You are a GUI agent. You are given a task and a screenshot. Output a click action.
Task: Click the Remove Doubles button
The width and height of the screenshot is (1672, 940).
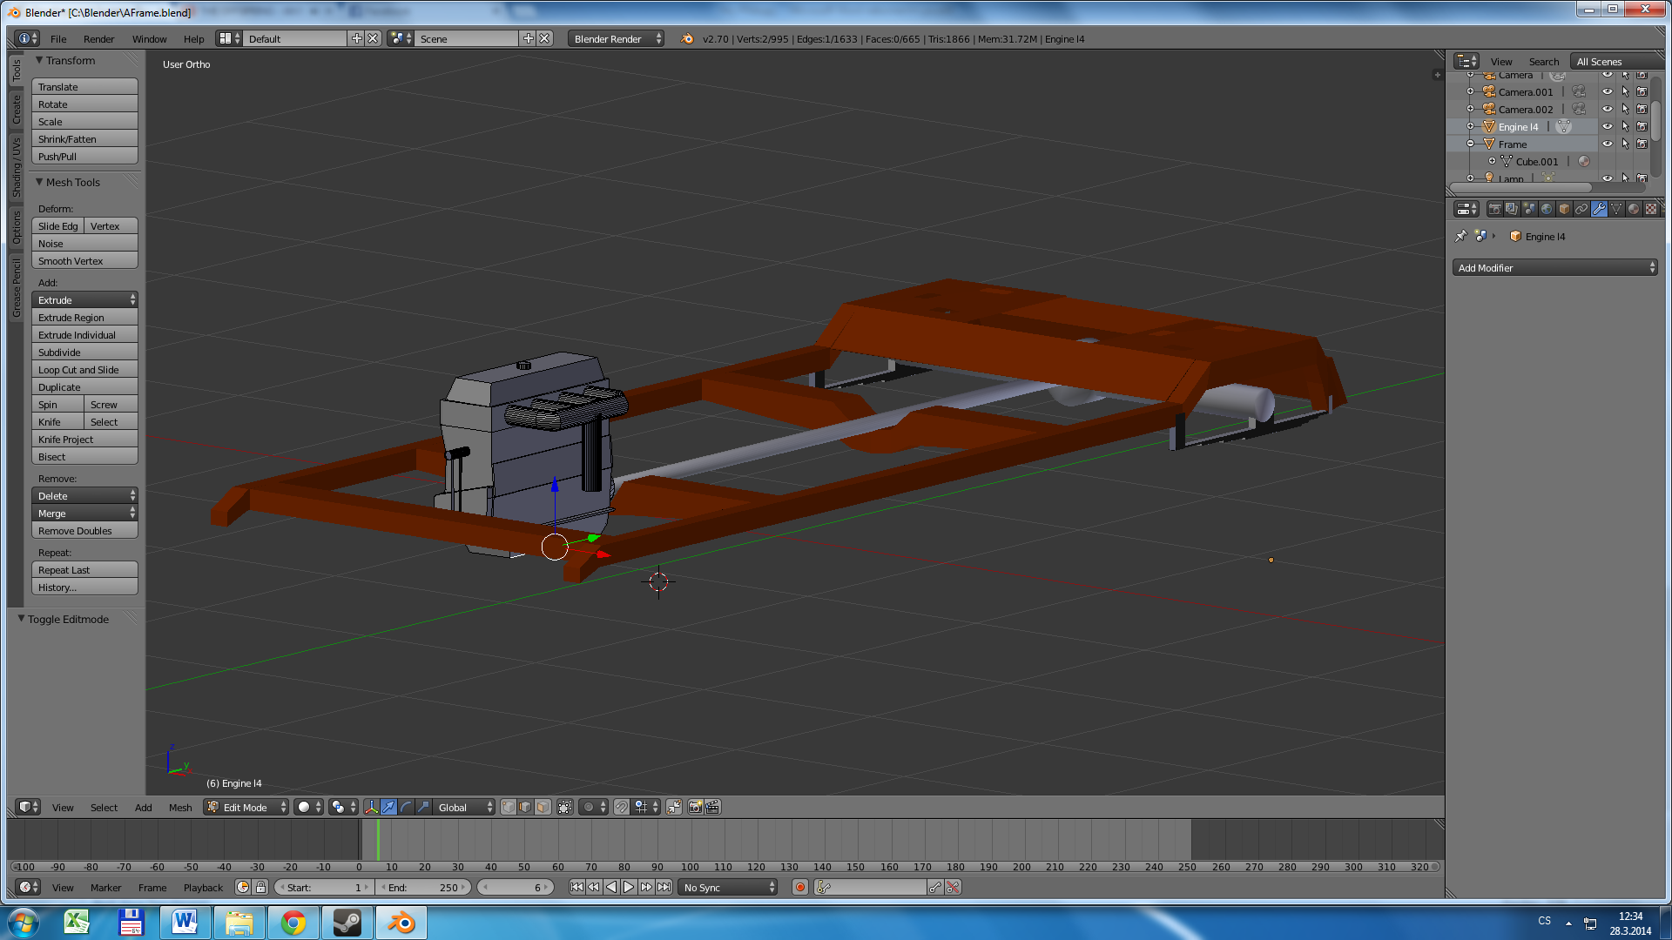click(84, 531)
